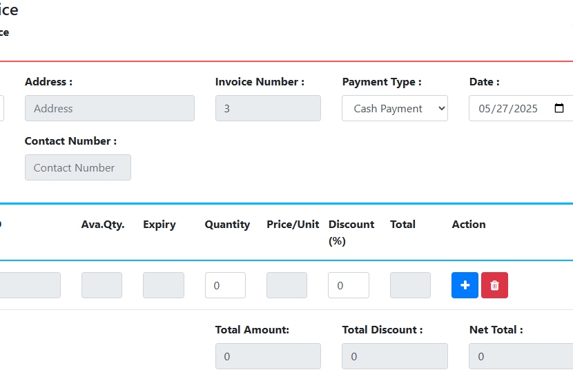Click the Ava.Qty. field in item row
573x372 pixels.
pyautogui.click(x=102, y=285)
